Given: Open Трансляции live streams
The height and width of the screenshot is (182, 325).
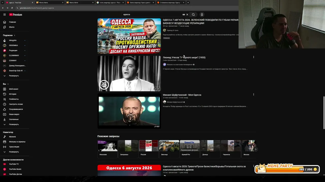Looking at the screenshot, I should [x=14, y=147].
